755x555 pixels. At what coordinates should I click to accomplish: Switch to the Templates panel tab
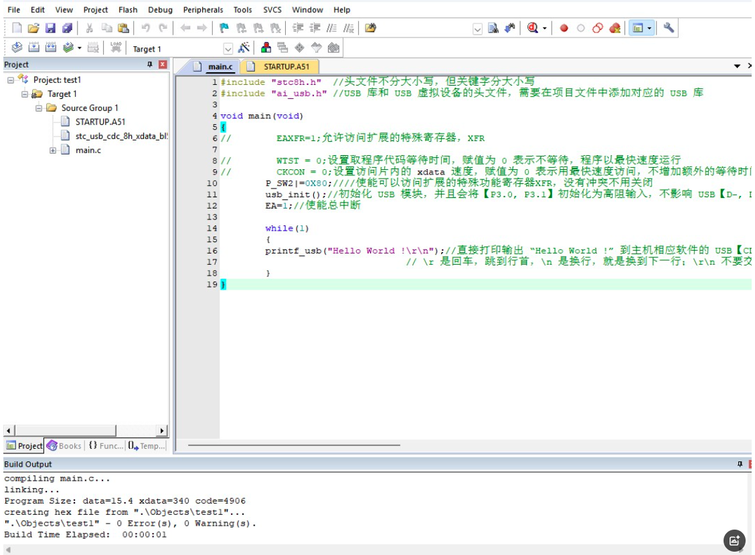(x=147, y=446)
